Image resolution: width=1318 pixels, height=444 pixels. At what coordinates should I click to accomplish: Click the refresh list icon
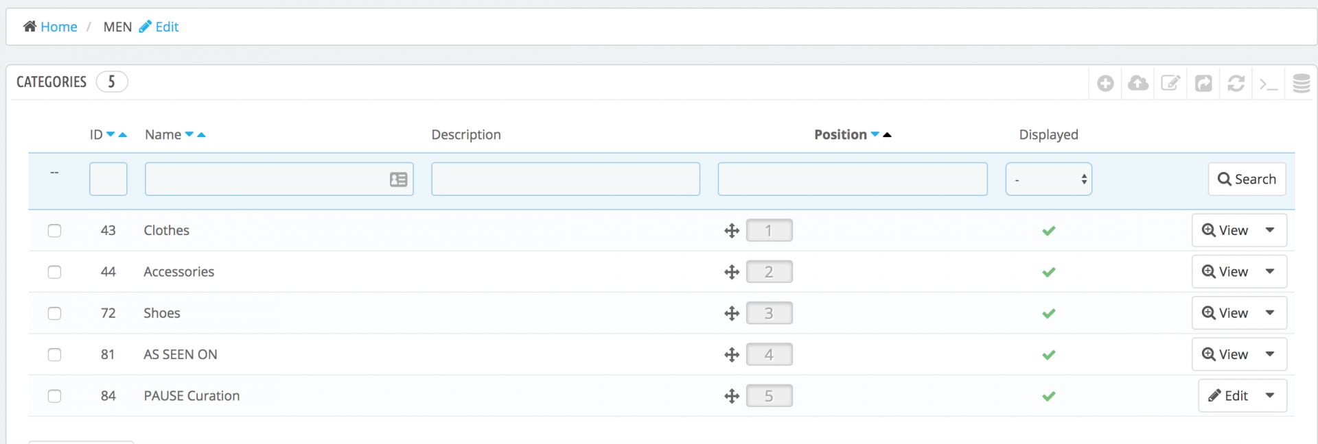tap(1236, 84)
